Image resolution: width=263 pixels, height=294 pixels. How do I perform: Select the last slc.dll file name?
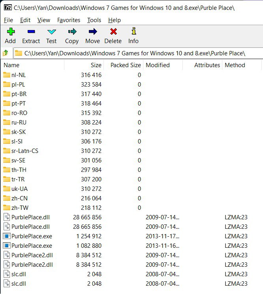point(19,283)
